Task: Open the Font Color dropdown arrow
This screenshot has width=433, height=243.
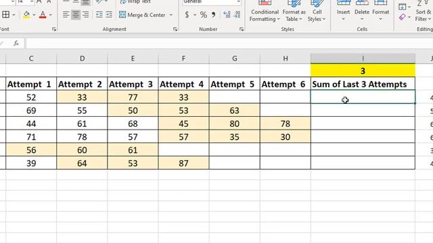Action: (50, 15)
